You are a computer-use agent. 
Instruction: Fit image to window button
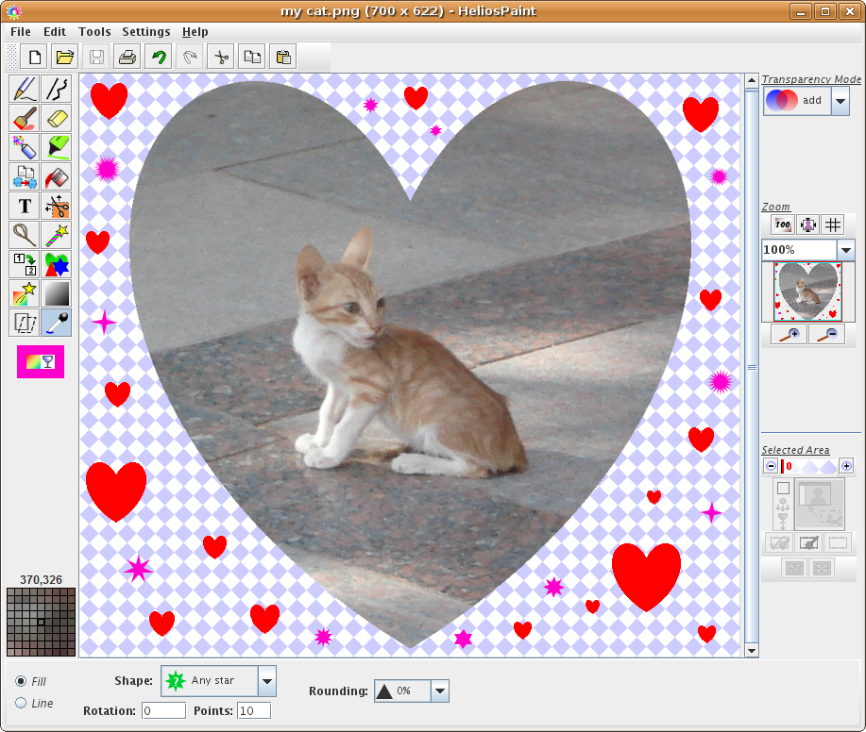tap(808, 225)
